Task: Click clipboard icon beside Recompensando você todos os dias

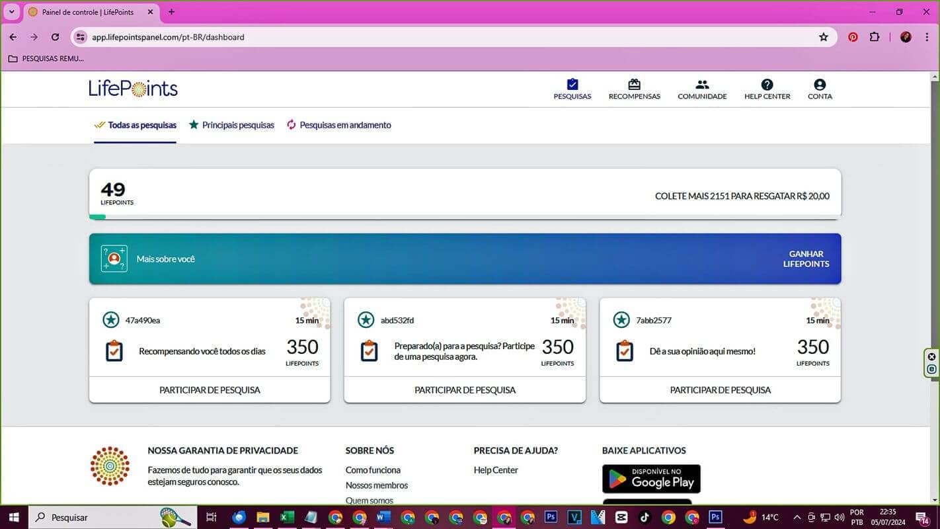Action: point(114,350)
